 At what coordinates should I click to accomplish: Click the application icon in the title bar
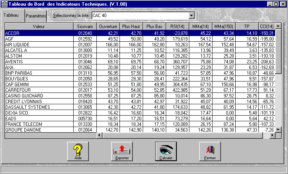click(x=5, y=4)
